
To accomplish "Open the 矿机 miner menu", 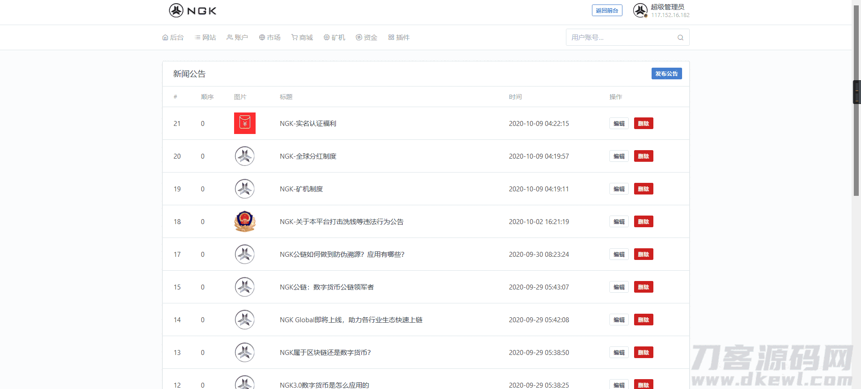I will pos(334,38).
